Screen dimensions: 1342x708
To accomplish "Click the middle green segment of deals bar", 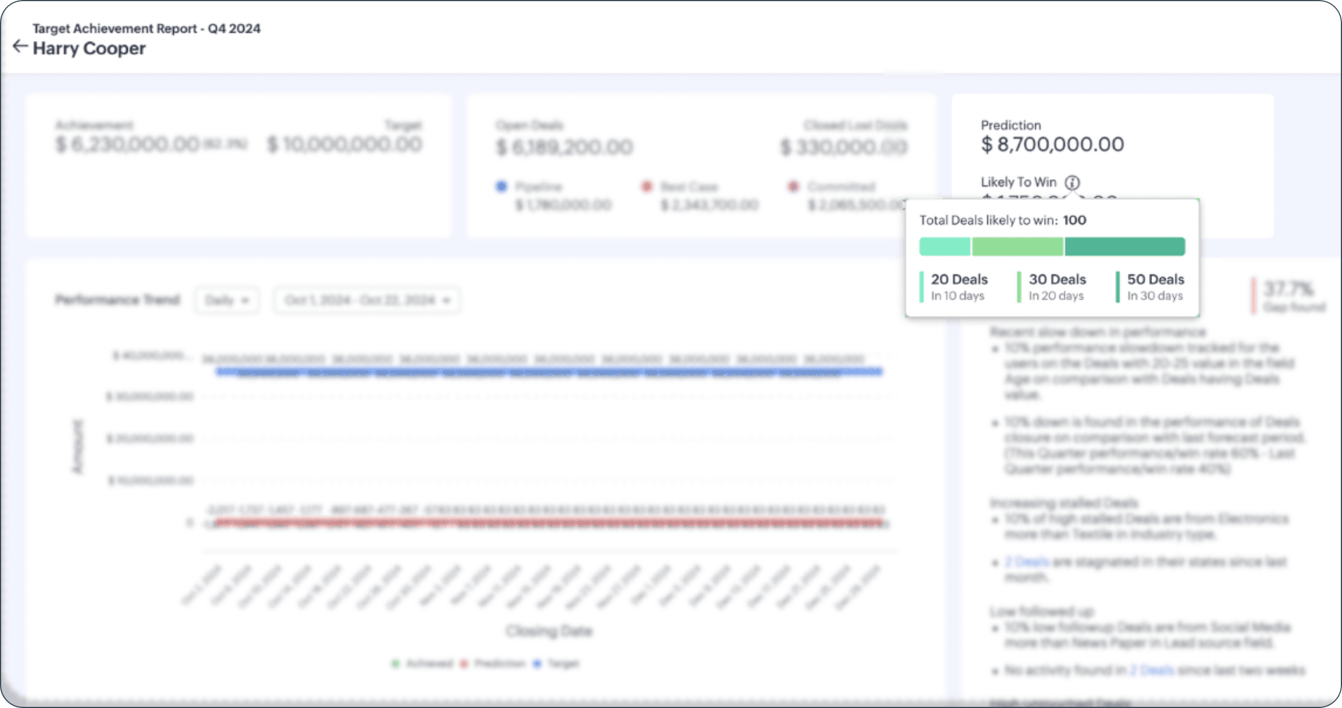I will 1017,247.
